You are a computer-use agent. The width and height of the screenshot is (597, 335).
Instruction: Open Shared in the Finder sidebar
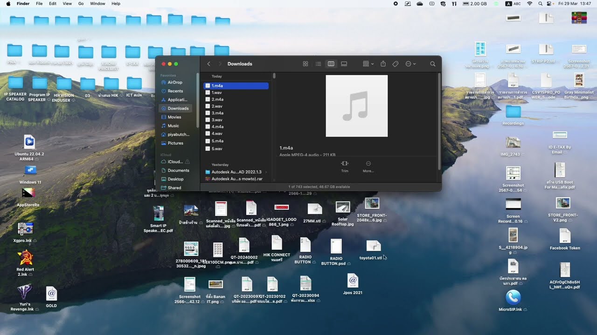(x=175, y=188)
